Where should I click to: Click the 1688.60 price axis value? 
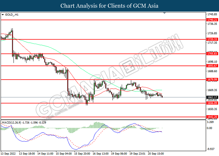point(212,71)
